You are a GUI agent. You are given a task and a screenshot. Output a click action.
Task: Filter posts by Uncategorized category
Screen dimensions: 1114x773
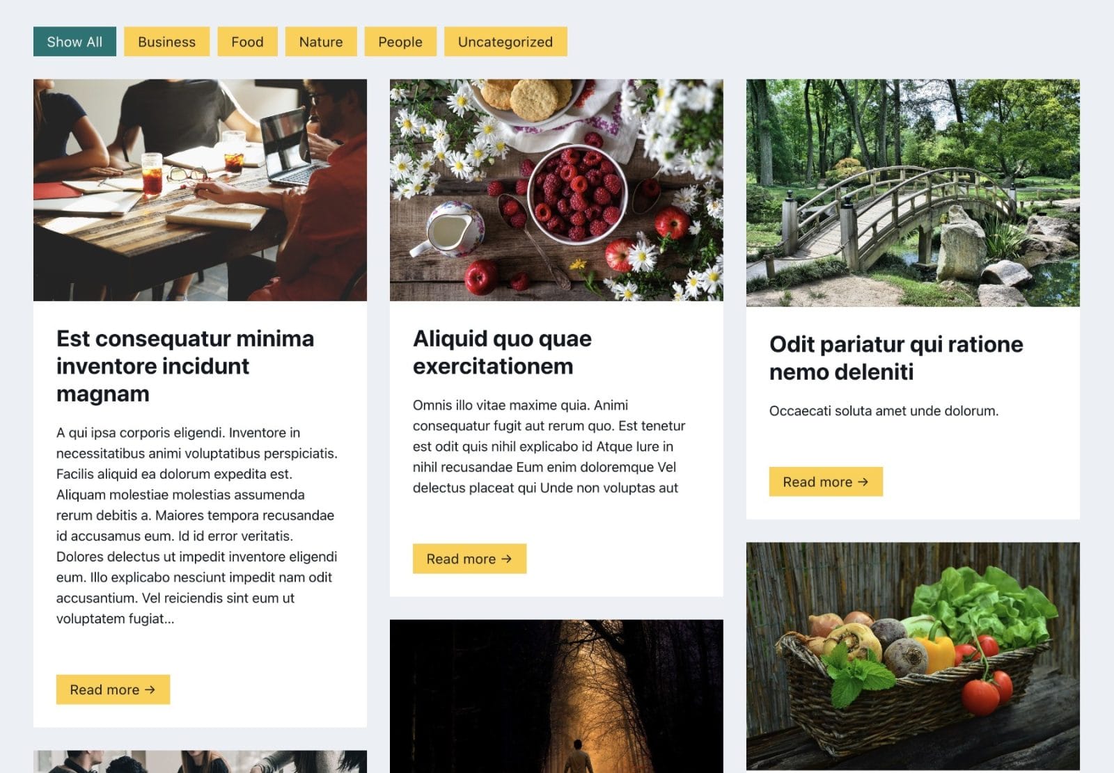[505, 42]
